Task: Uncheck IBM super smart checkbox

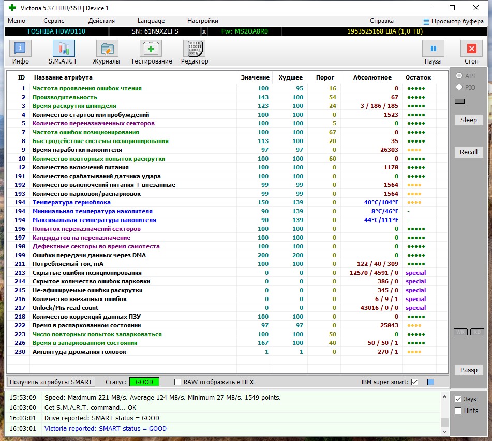Action: tap(414, 382)
